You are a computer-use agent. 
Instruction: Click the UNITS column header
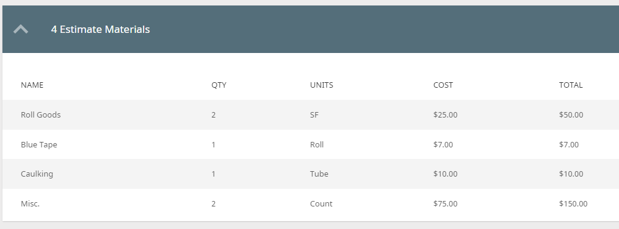pyautogui.click(x=321, y=85)
